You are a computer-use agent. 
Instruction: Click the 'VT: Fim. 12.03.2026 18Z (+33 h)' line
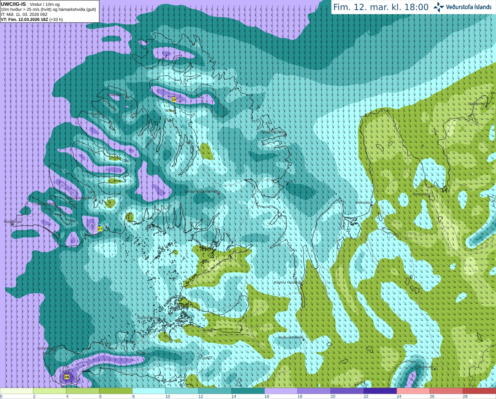pos(32,19)
